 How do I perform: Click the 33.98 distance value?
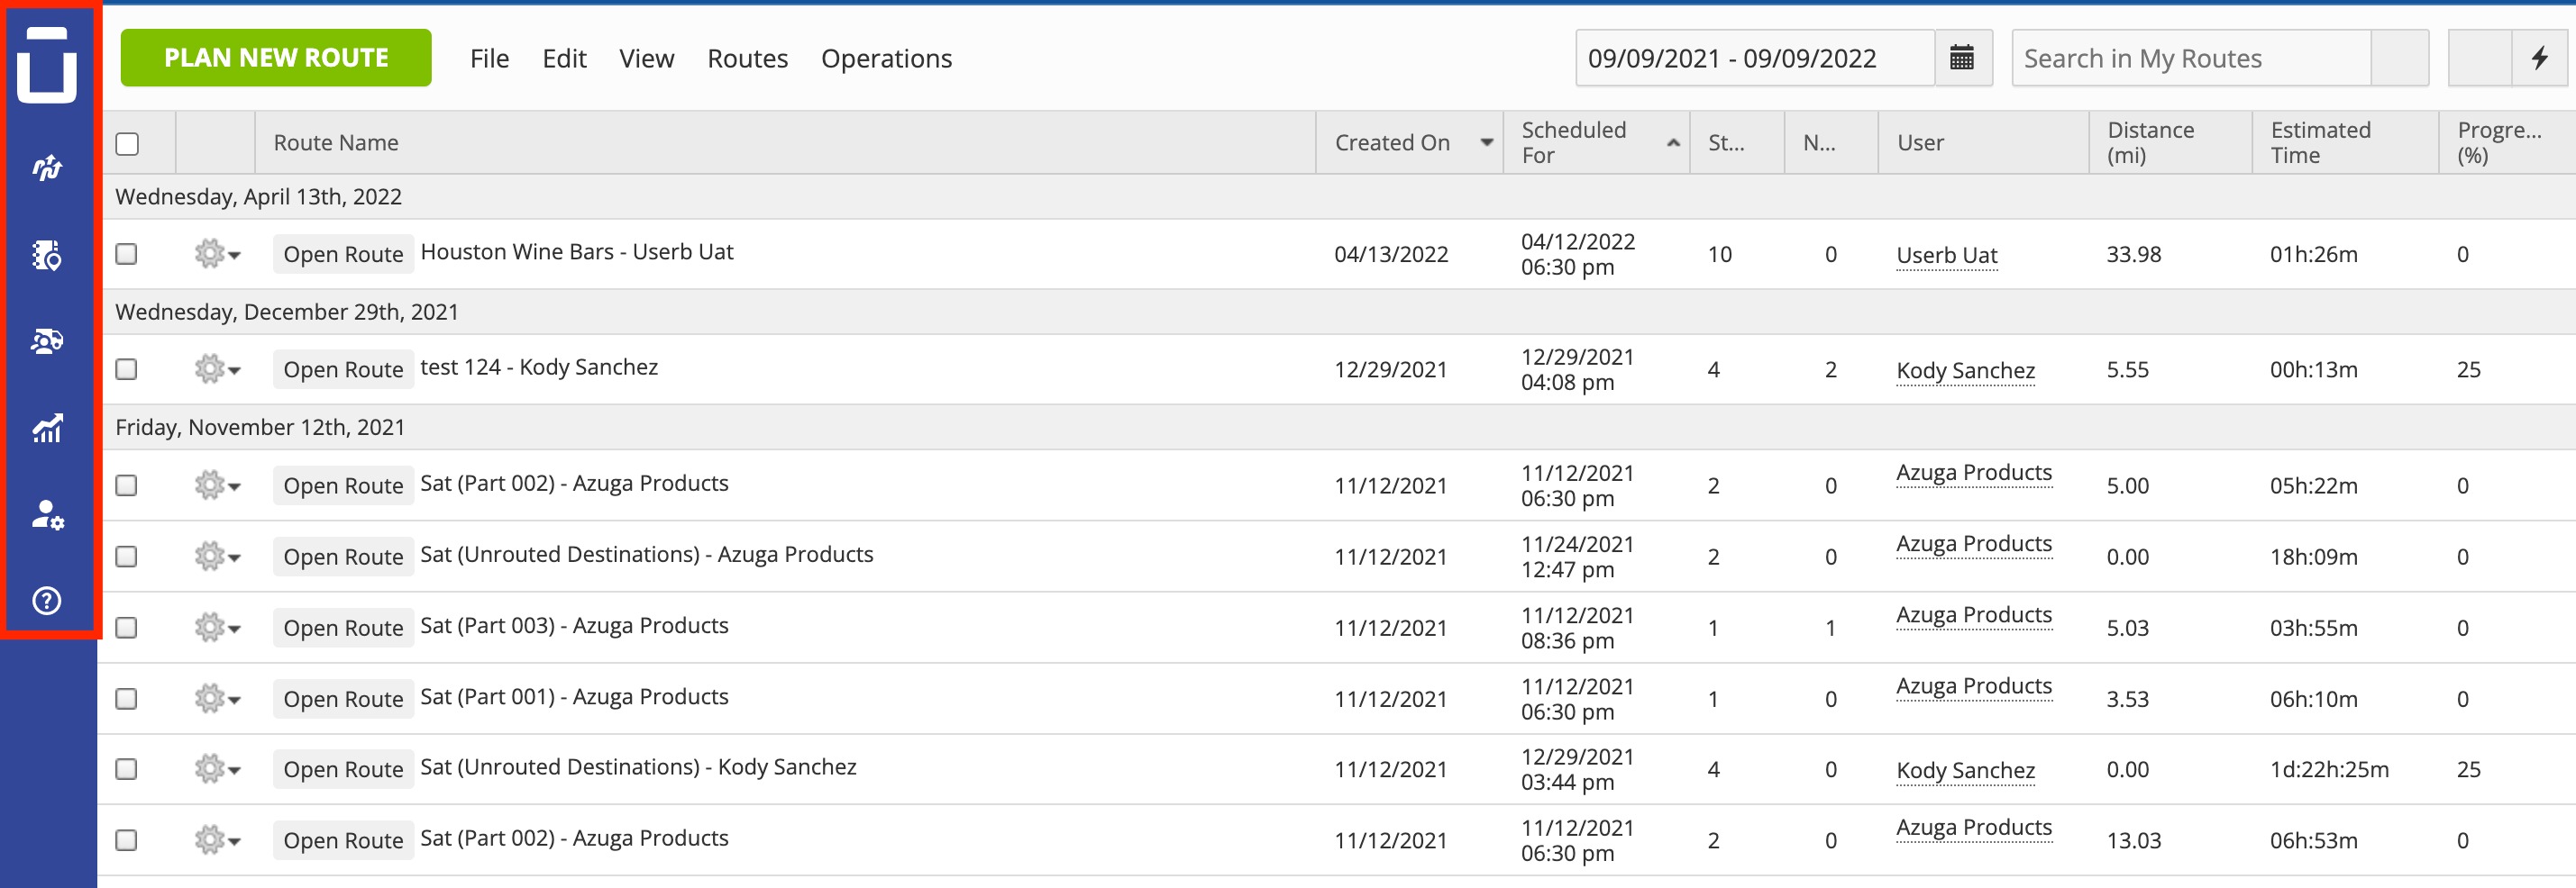2133,254
